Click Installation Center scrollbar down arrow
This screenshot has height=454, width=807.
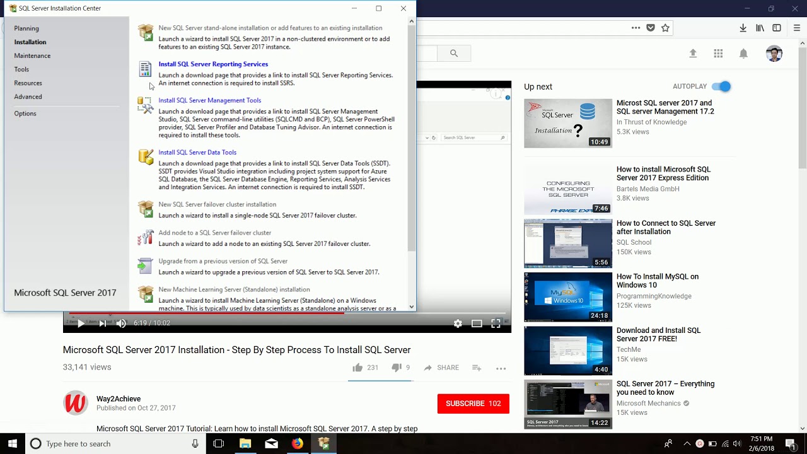412,307
